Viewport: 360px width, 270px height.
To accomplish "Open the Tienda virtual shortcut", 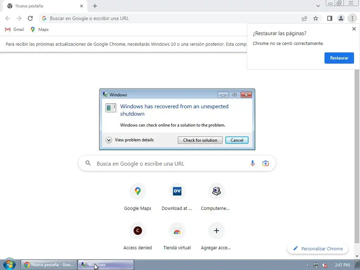I will point(177,237).
